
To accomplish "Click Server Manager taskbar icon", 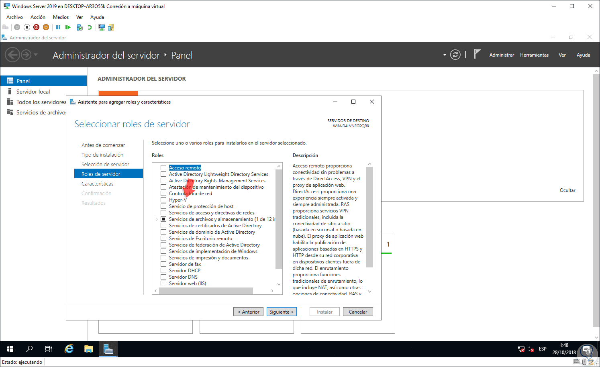I will pos(108,349).
